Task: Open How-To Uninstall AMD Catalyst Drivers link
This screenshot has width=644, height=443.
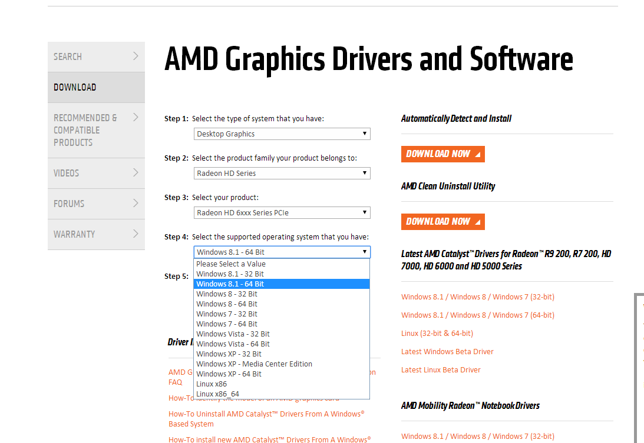Action: click(266, 419)
